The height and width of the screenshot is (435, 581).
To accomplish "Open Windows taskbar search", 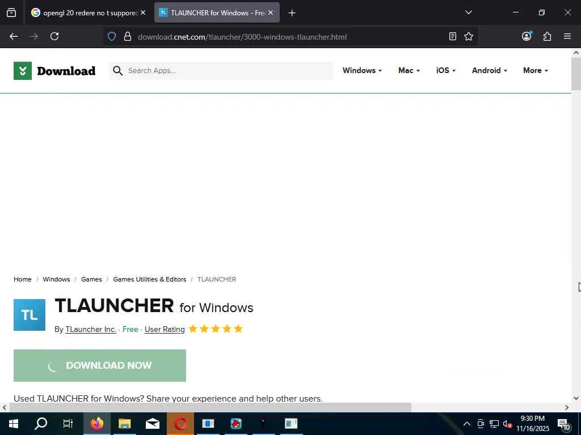I will click(41, 424).
